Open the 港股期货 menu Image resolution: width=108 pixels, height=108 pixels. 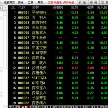tap(10, 2)
